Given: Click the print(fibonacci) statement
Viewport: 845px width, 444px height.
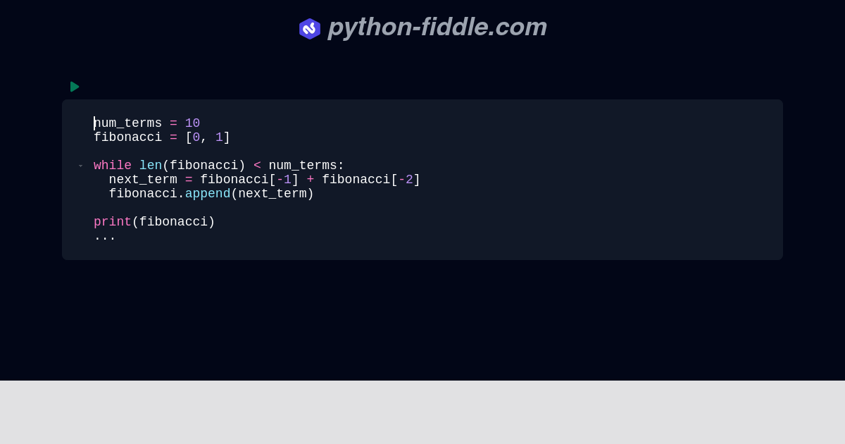Looking at the screenshot, I should [154, 222].
